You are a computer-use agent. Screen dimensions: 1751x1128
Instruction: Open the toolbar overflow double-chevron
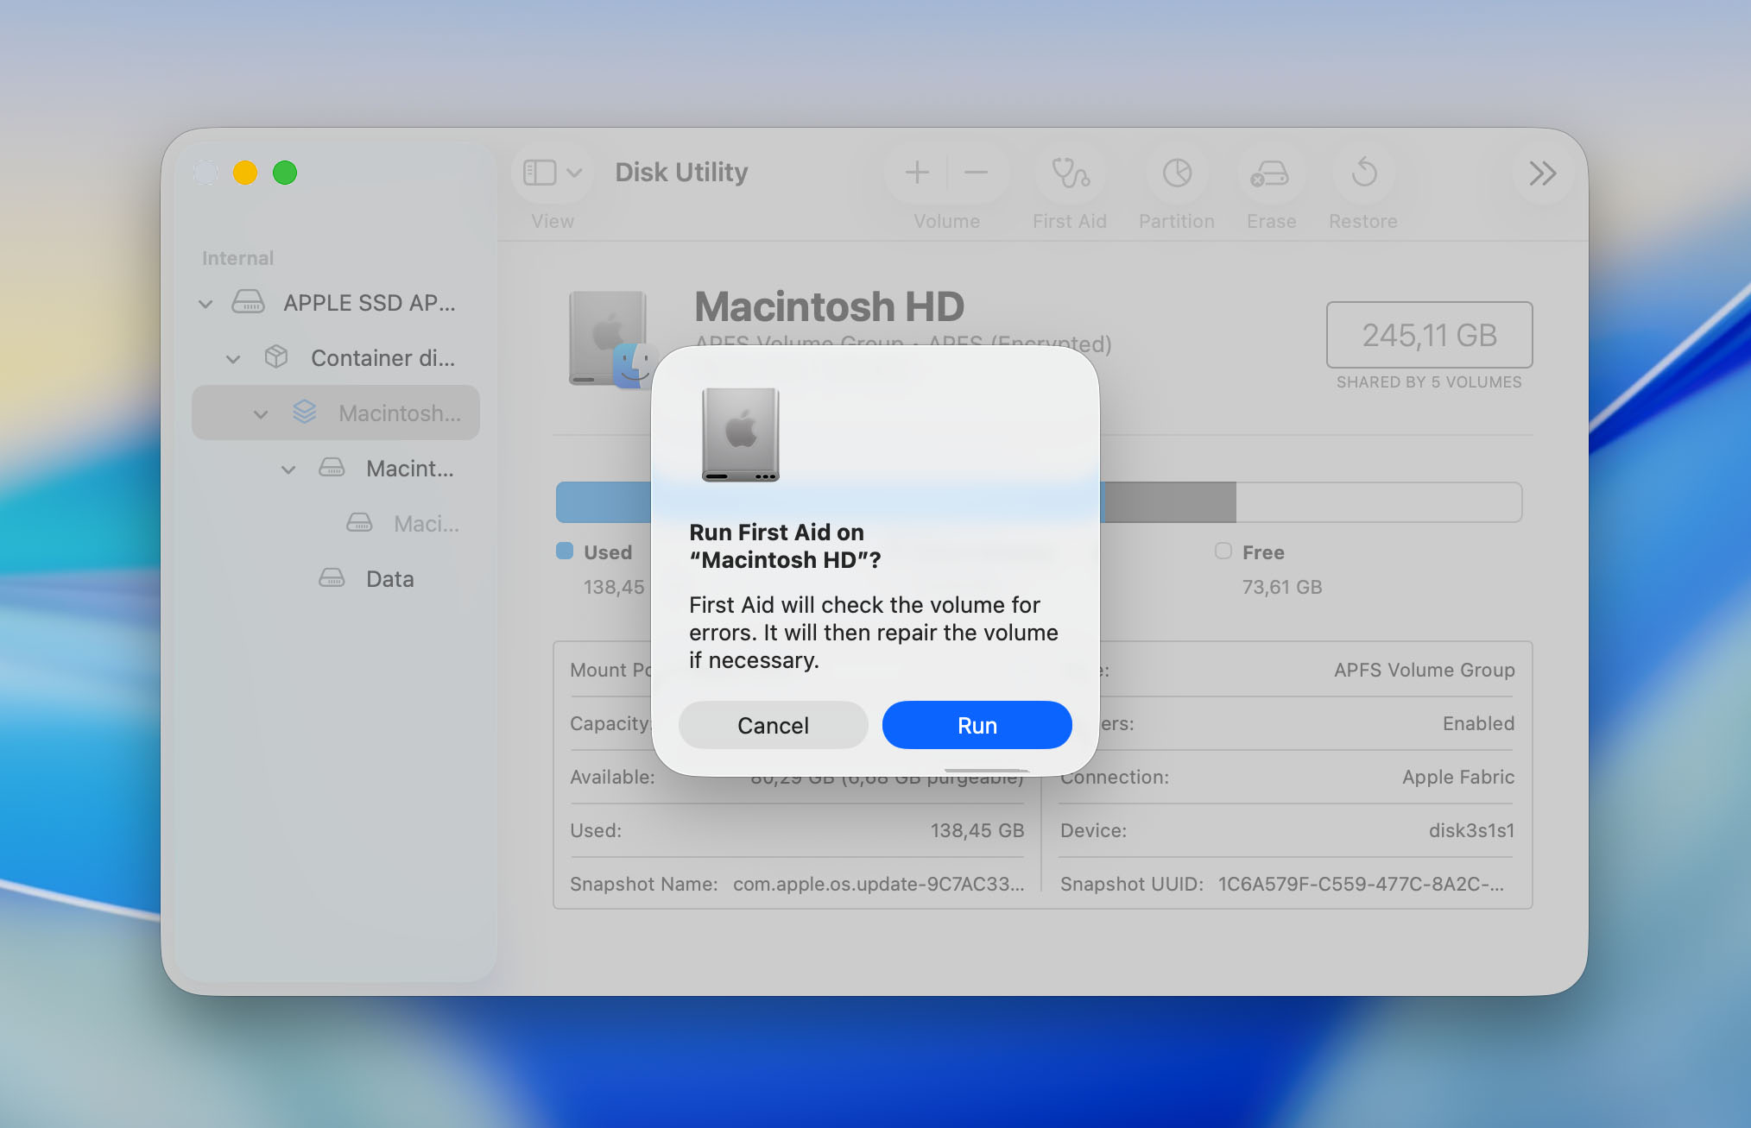point(1542,173)
